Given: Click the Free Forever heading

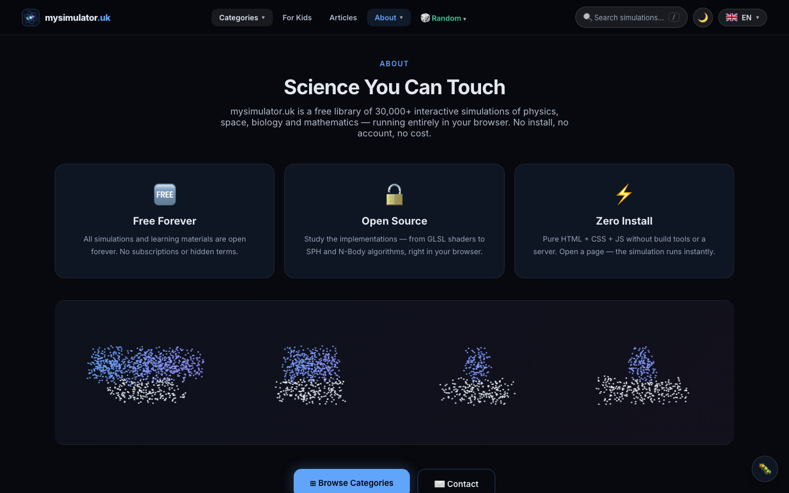Looking at the screenshot, I should [164, 221].
